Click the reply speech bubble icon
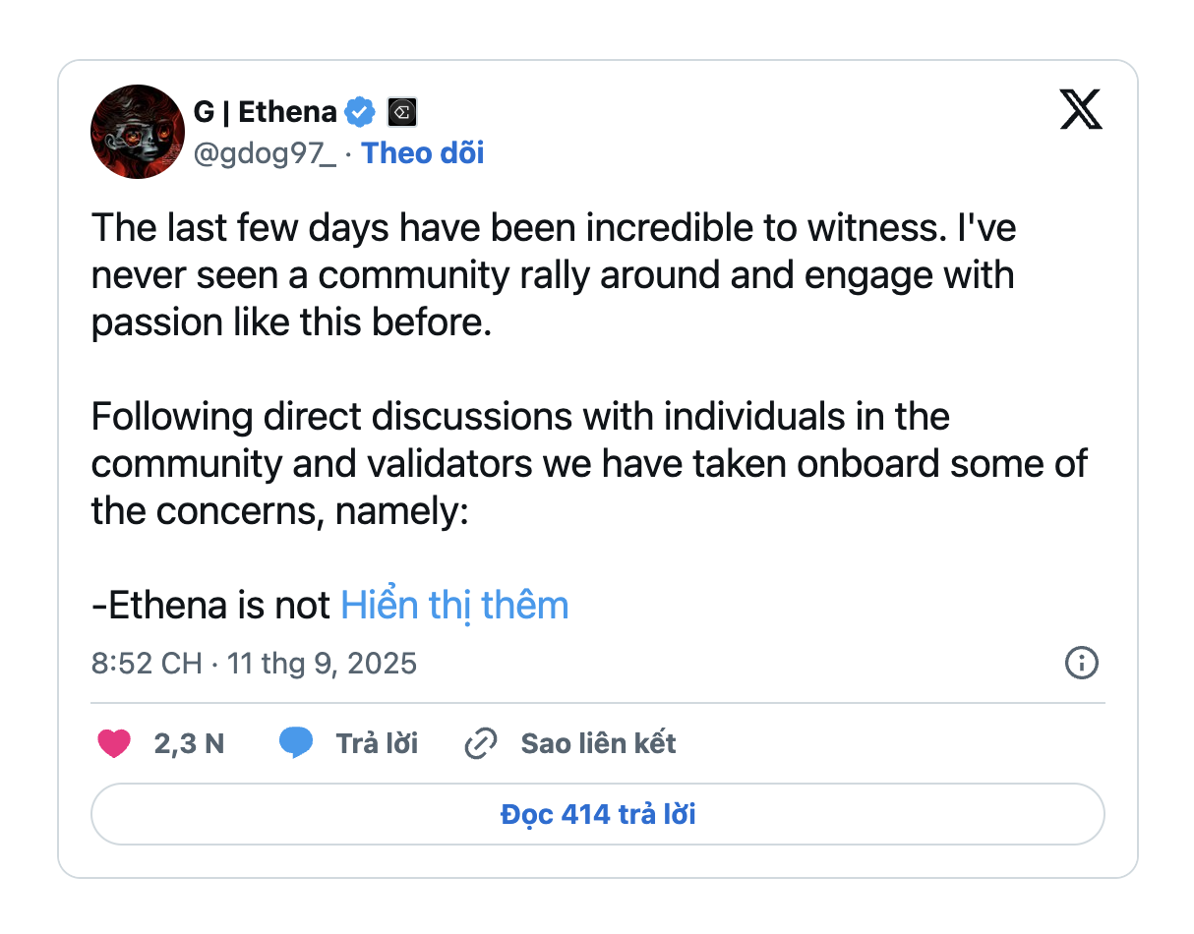 pos(295,743)
